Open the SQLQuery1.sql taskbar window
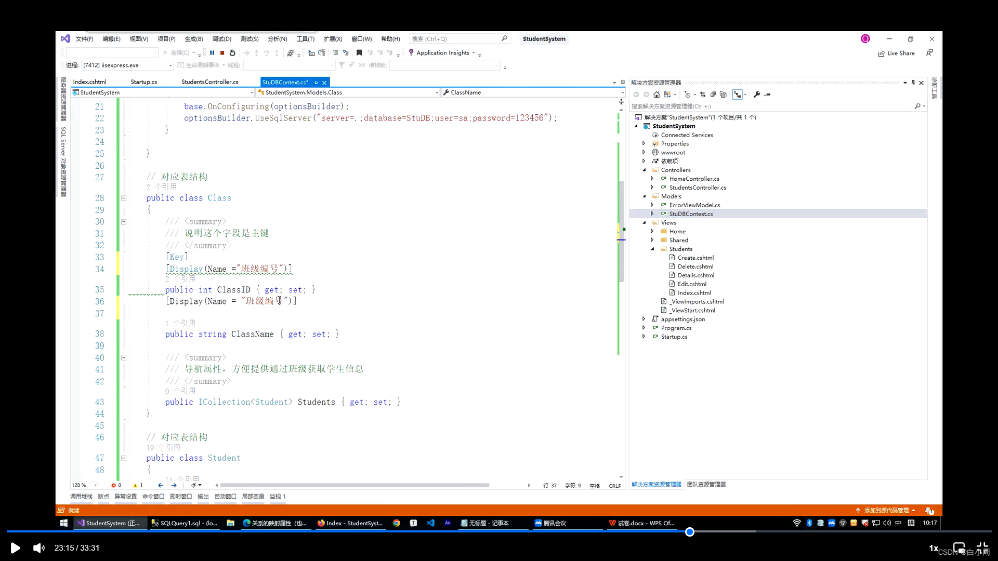 tap(185, 523)
